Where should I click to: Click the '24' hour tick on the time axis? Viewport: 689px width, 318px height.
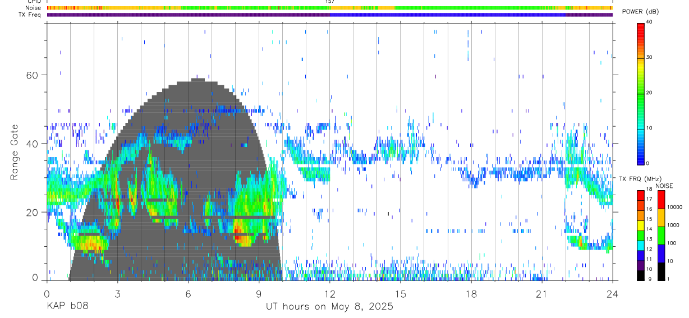click(x=613, y=294)
